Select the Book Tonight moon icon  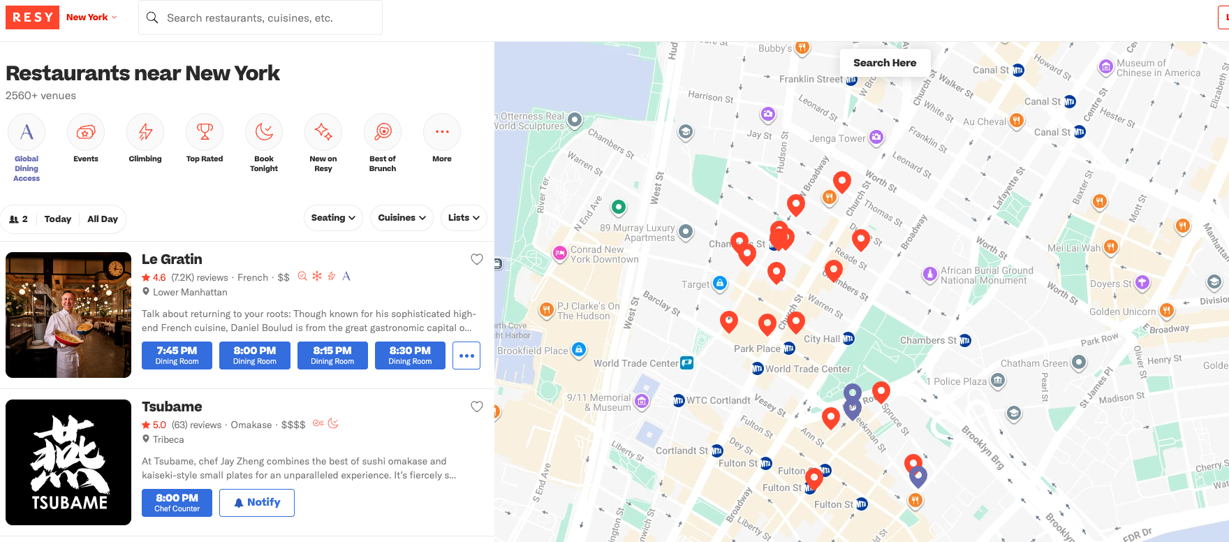(264, 132)
